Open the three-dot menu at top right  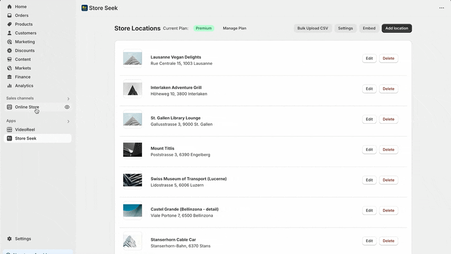point(441,8)
